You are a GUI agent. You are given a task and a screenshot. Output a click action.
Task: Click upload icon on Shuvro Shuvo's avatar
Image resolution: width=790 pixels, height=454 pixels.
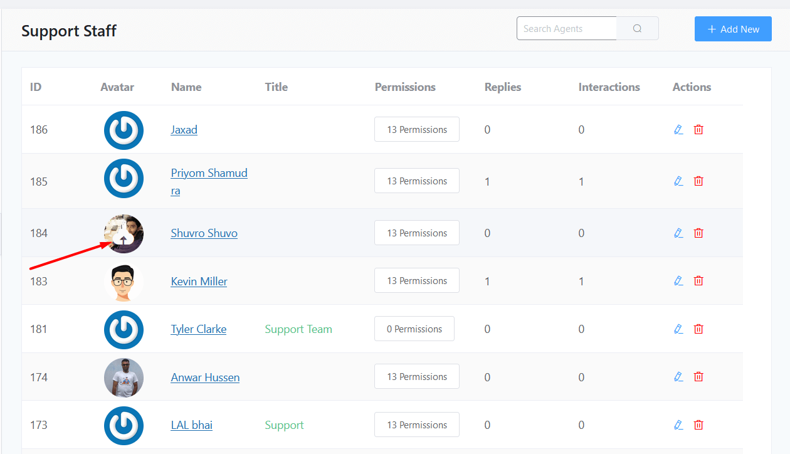pos(124,239)
